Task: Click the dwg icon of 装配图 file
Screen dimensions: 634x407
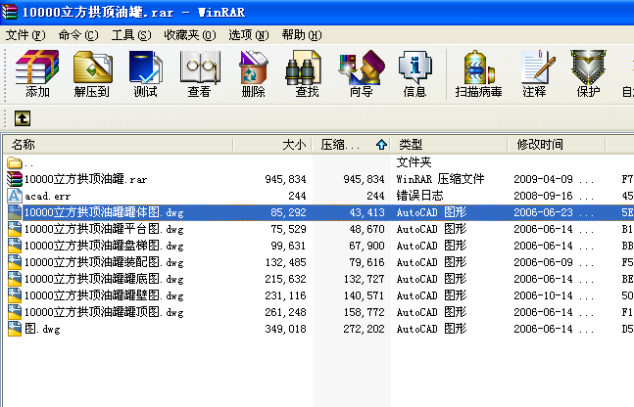Action: (15, 262)
